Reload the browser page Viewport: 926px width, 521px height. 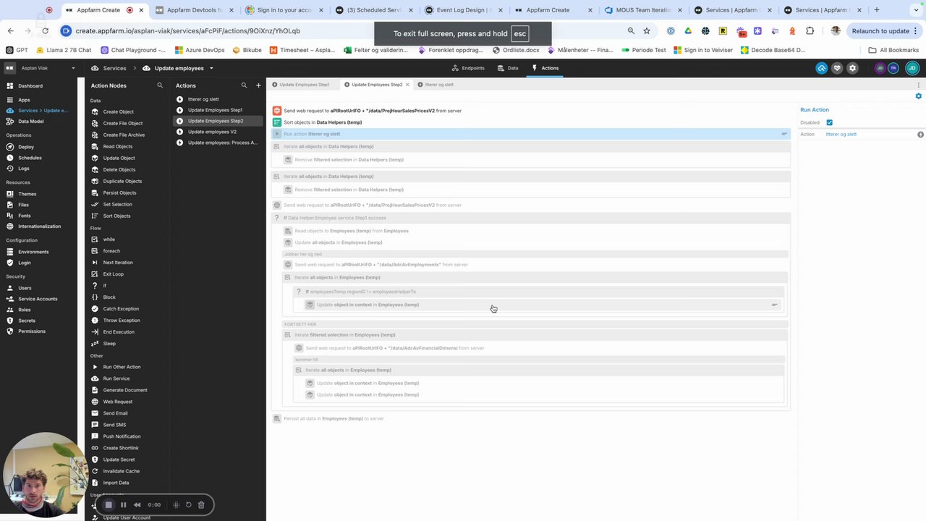[x=45, y=31]
